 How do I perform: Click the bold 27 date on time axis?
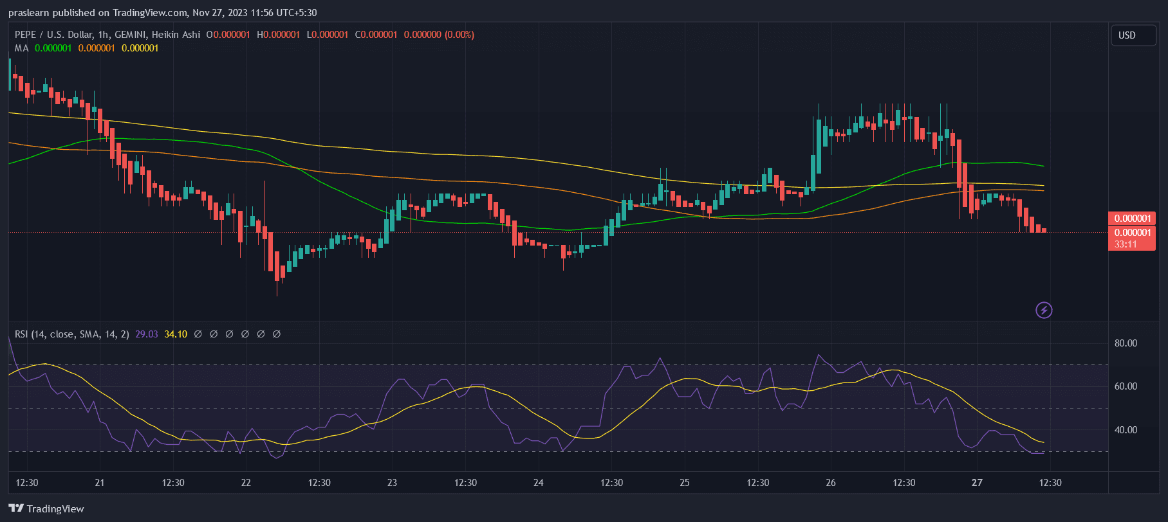(977, 483)
